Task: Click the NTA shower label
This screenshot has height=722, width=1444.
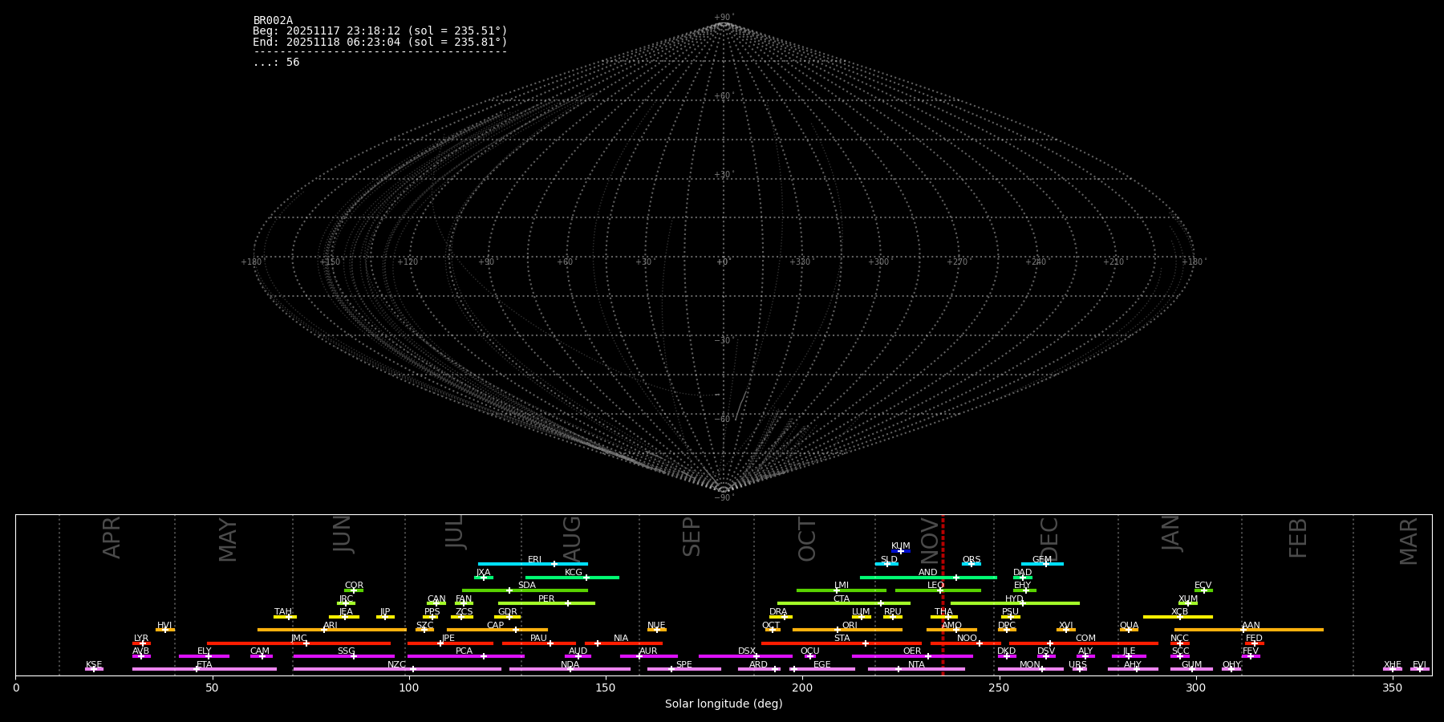Action: tap(916, 665)
